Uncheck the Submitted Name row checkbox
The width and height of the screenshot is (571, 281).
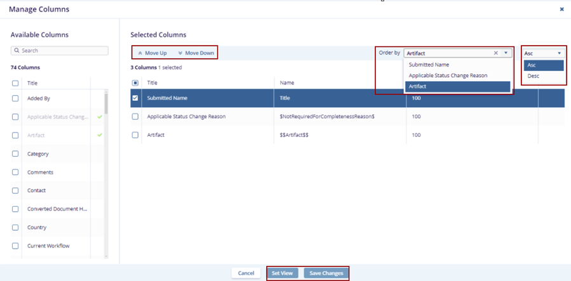(135, 98)
